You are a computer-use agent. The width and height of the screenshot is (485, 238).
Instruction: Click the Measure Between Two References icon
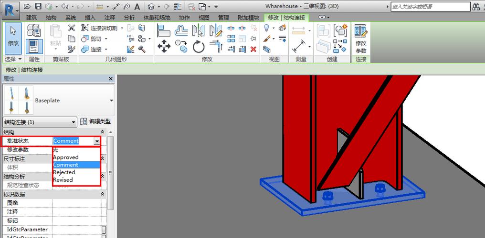click(x=298, y=47)
